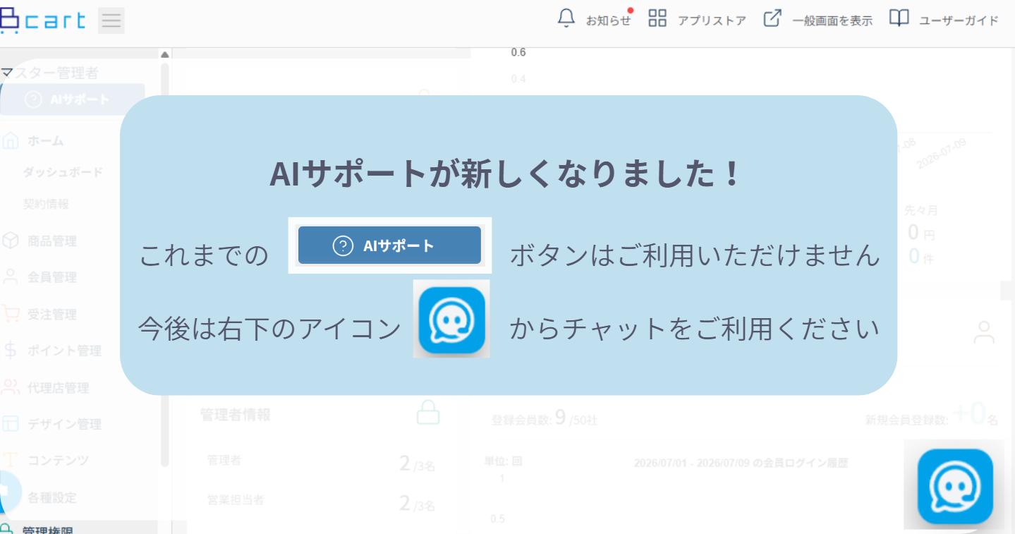
Task: Open the アプリストア grid icon
Action: (657, 18)
